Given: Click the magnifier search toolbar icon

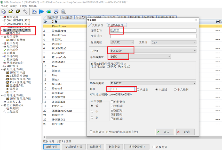Looking at the screenshot, I should click(63, 12).
